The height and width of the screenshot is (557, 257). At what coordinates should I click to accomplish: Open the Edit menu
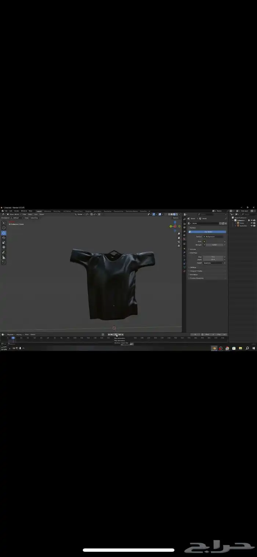[x=11, y=211]
